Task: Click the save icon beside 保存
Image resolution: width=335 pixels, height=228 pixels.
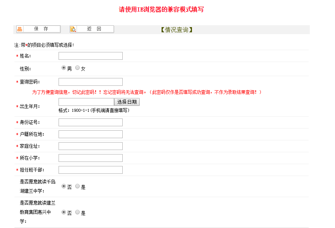Action: click(20, 29)
